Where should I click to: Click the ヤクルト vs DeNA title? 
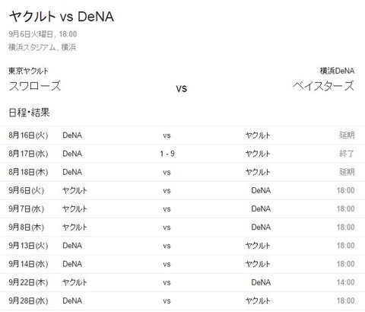pos(62,17)
